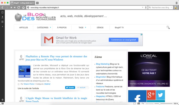Screen dimensions: 179x105
Task: Click the user profile icon at top right
Action: click(176, 7)
